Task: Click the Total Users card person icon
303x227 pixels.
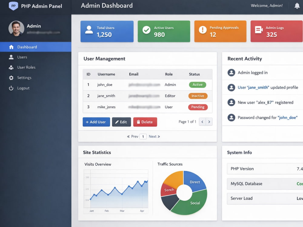Action: point(89,30)
